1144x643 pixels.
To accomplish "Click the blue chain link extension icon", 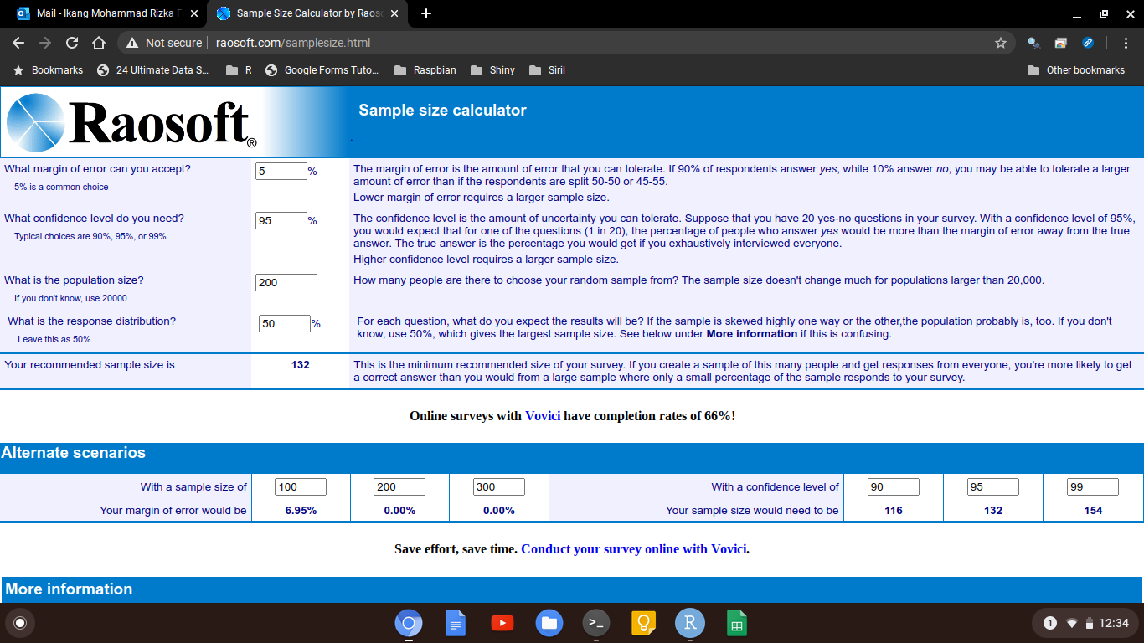I will (x=1088, y=43).
